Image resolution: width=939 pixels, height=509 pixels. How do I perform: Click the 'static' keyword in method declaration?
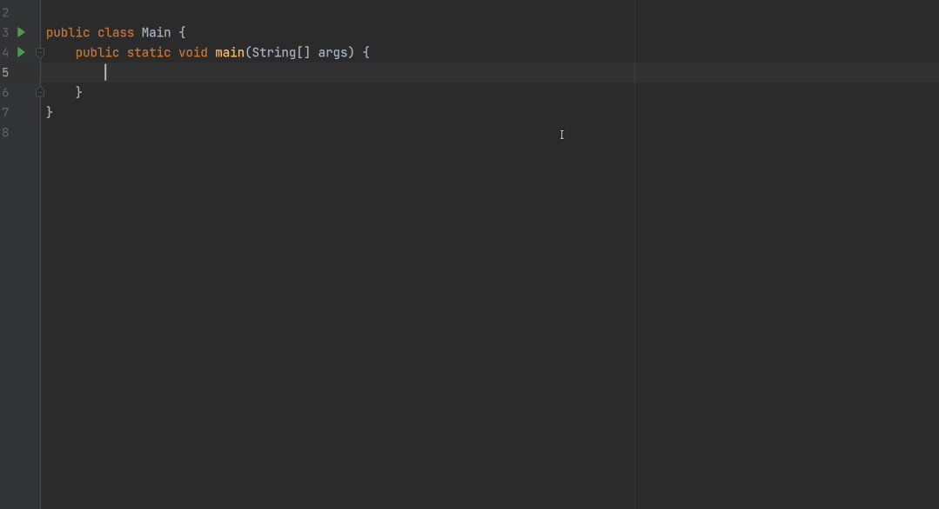(149, 52)
